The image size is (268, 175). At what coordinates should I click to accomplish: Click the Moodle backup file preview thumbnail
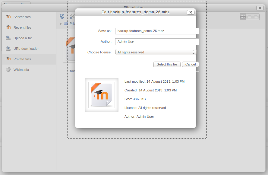(x=102, y=95)
